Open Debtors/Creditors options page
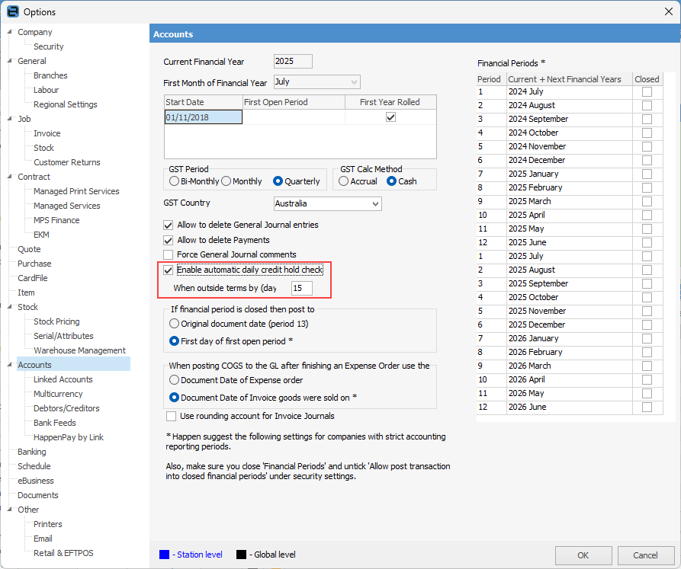Image resolution: width=681 pixels, height=569 pixels. coord(66,408)
